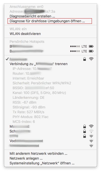Select 'Mit anderem Netzwerk verbinden ...'
Screen dimensions: 101x172
38,154
